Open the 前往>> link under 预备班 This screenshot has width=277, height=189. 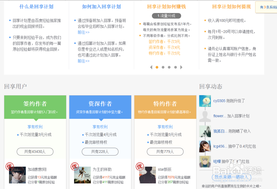point(83,32)
